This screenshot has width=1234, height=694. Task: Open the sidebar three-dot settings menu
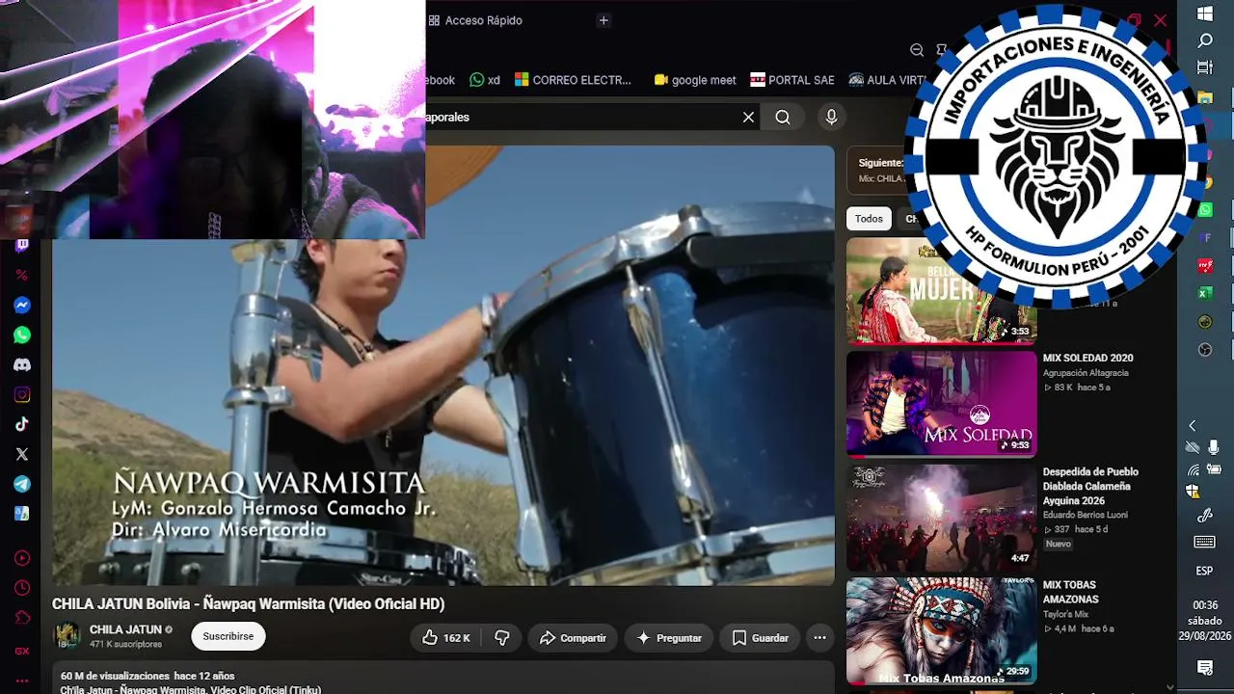(x=22, y=681)
